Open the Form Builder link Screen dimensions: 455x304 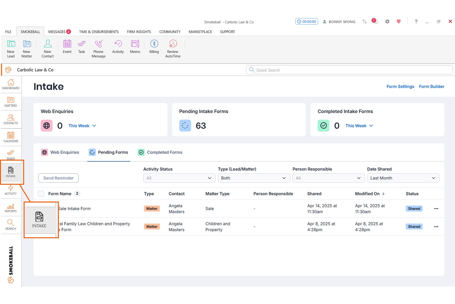click(431, 87)
